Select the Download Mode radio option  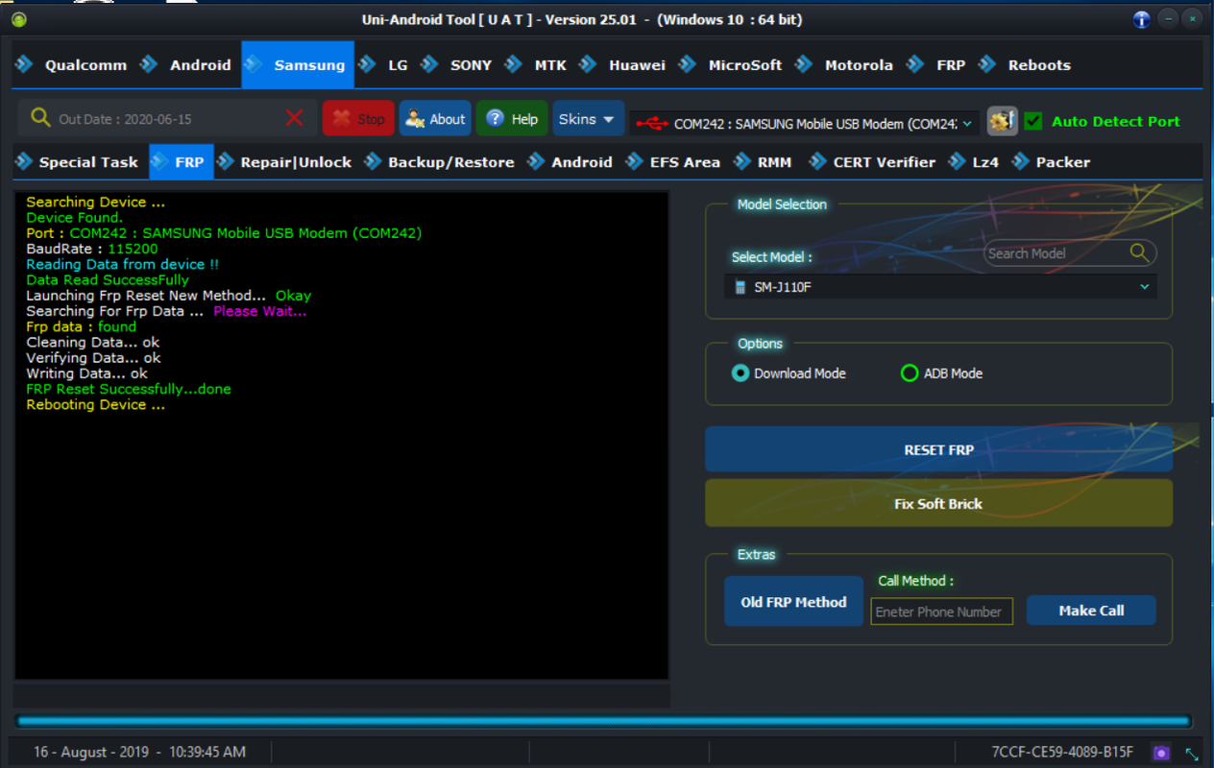(789, 373)
